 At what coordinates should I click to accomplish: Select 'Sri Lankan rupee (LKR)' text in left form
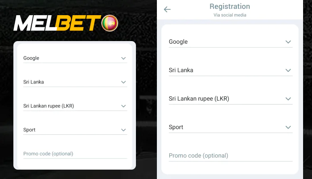[49, 106]
